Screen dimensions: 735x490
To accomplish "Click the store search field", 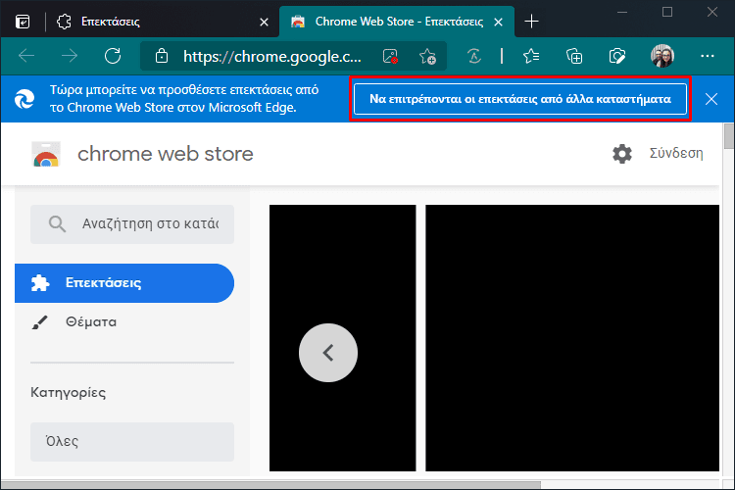I will pyautogui.click(x=132, y=224).
